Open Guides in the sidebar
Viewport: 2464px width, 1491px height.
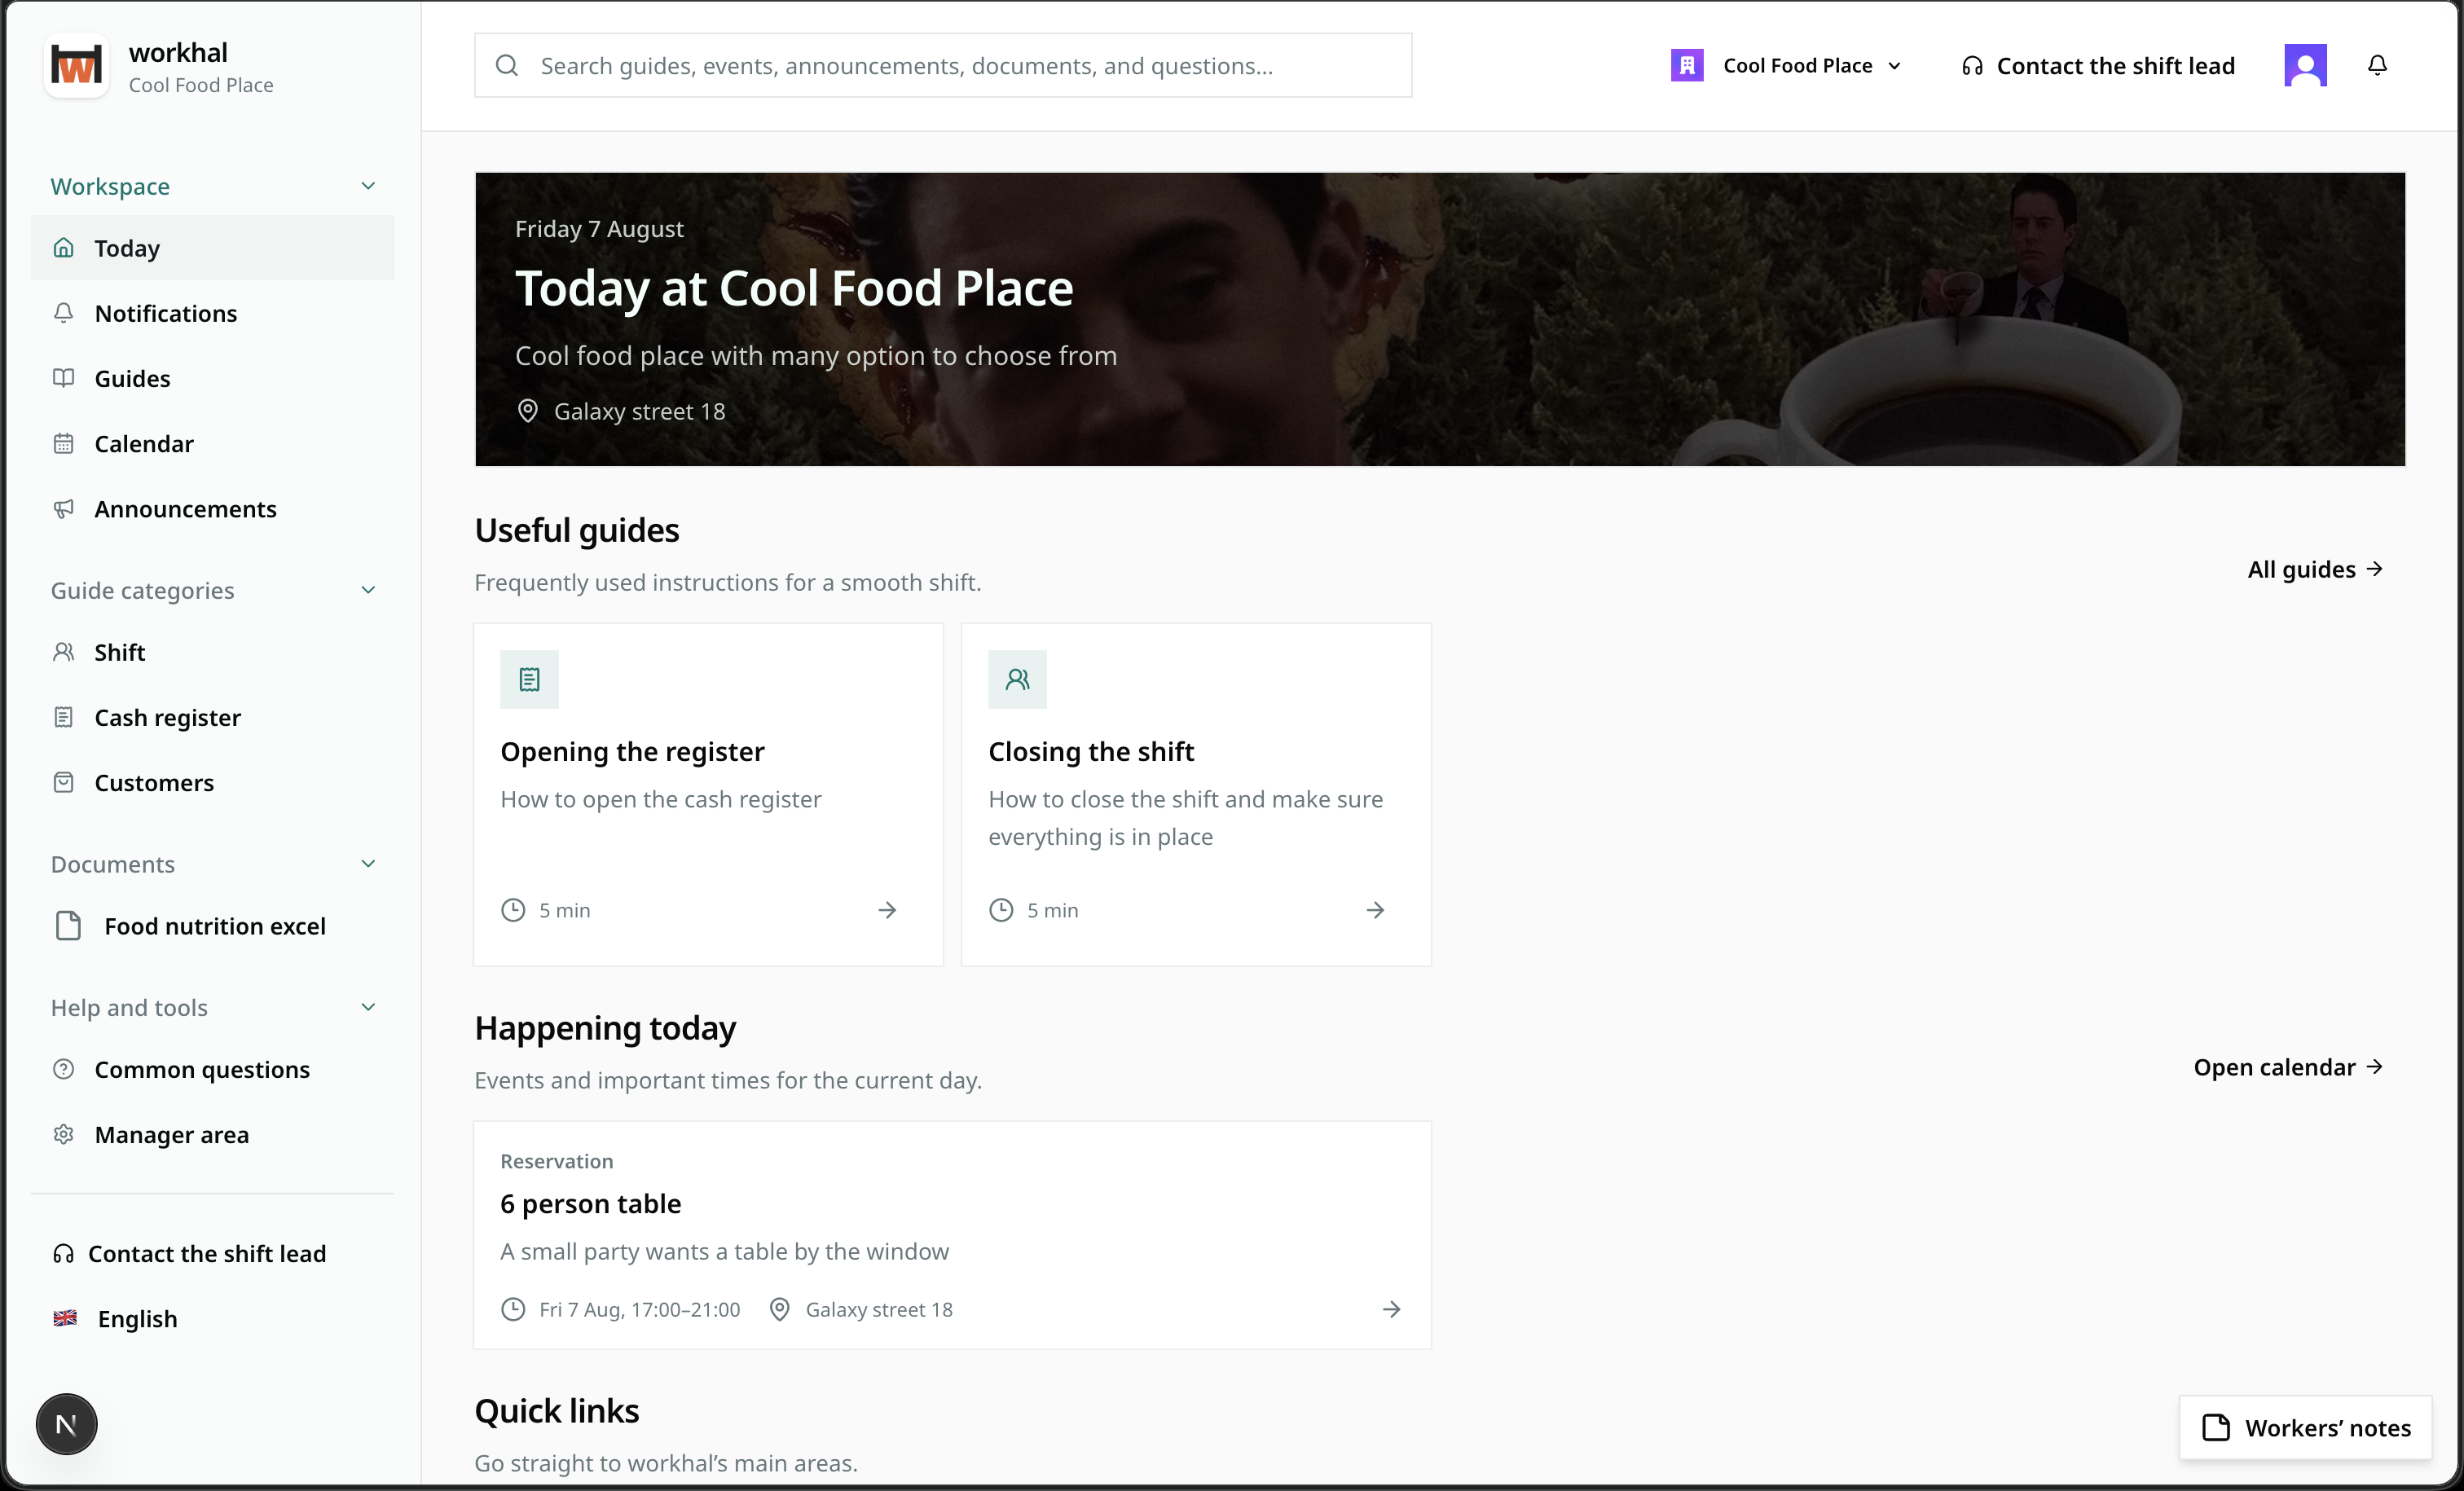[212, 378]
